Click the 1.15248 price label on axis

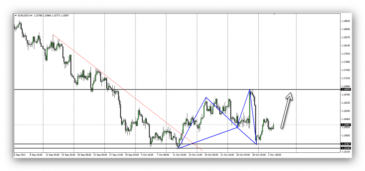346,148
